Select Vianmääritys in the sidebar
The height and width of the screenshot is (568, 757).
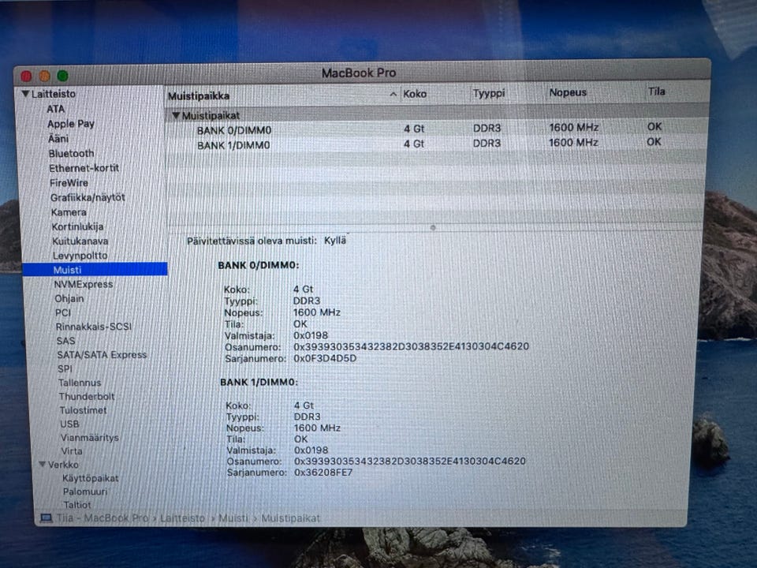90,438
